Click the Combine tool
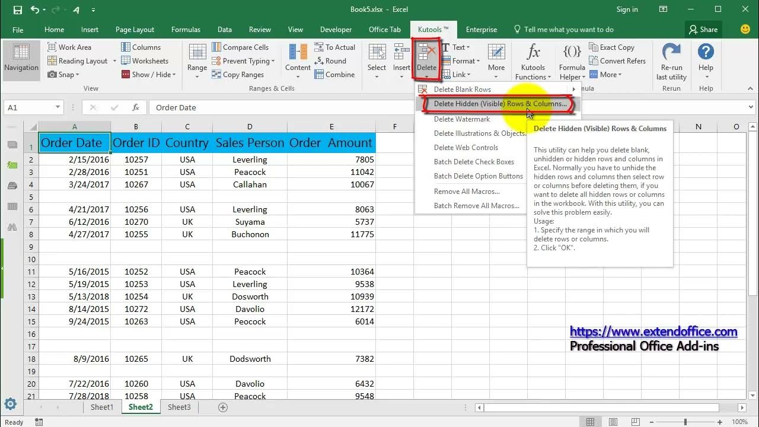Screen dimensions: 759x427 point(334,75)
